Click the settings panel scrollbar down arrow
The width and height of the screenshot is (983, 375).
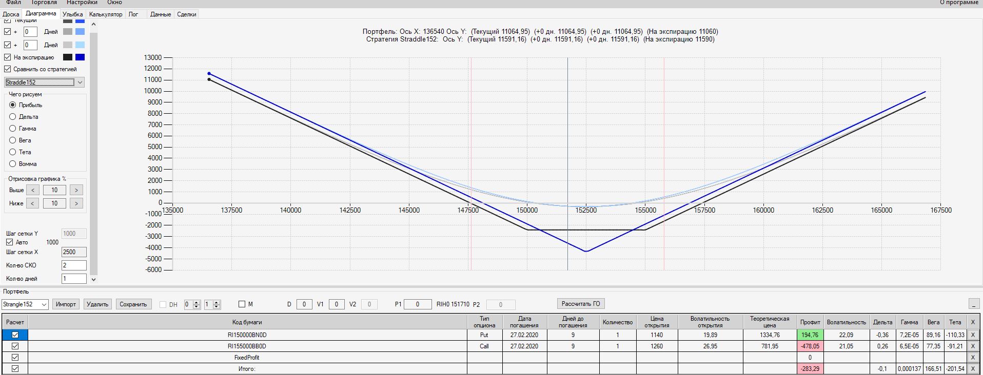click(93, 279)
